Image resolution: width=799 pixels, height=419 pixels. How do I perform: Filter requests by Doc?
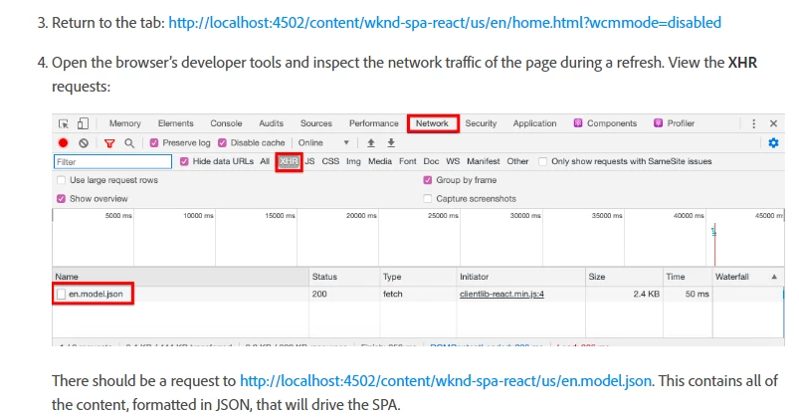431,161
